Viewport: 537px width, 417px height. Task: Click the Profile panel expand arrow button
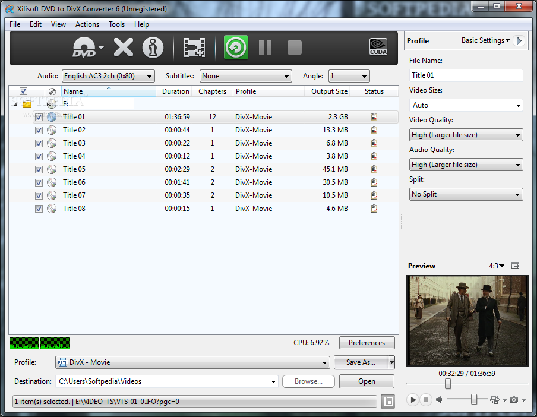coord(519,40)
